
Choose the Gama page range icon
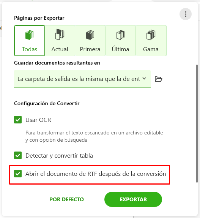coord(151,35)
